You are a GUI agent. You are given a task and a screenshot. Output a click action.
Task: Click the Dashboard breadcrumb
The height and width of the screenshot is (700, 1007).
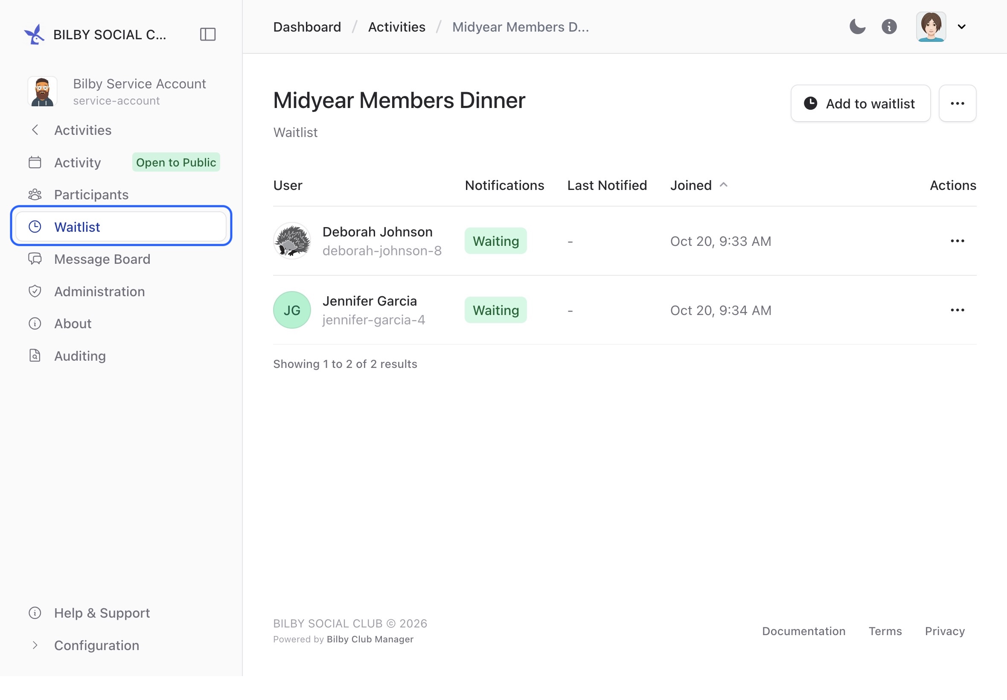click(307, 27)
